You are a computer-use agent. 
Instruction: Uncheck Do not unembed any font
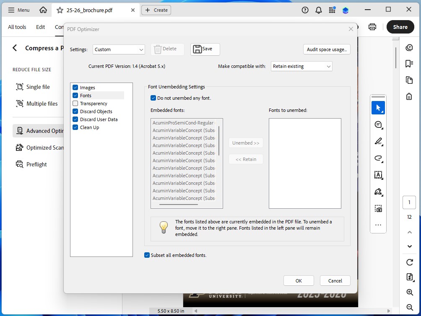[153, 98]
